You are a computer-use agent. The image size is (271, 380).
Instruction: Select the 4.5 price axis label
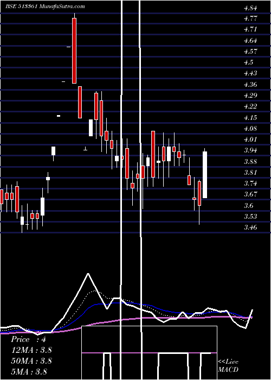pyautogui.click(x=248, y=62)
